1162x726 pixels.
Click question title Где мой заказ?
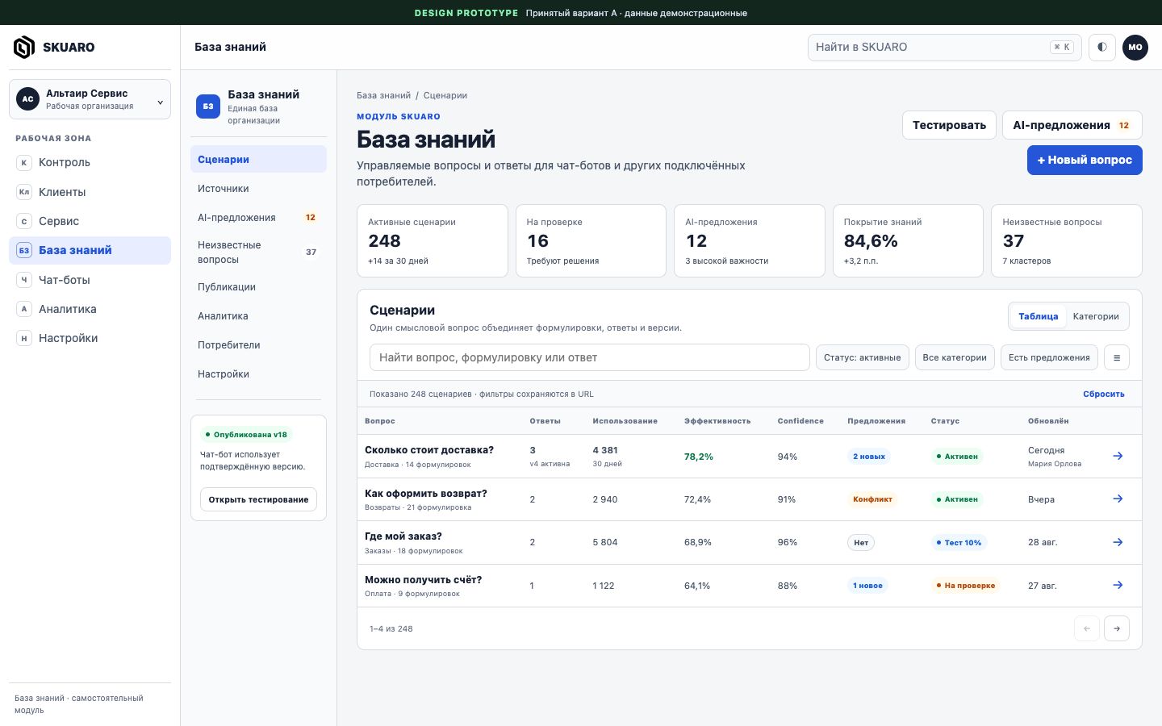click(x=403, y=536)
